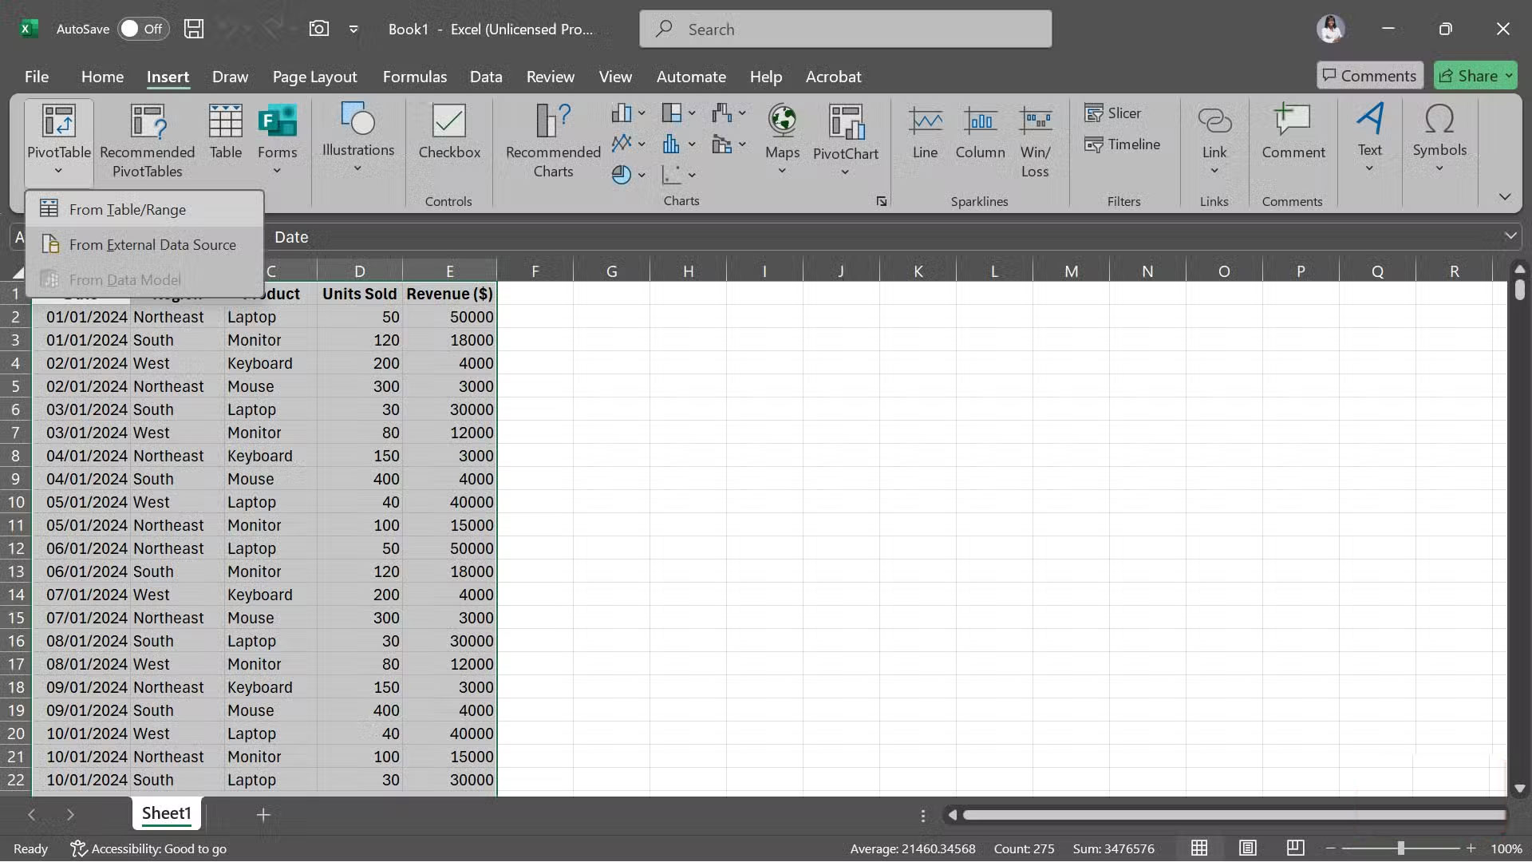Screen dimensions: 1532x862
Task: Insert a Line sparkline
Action: 925,136
